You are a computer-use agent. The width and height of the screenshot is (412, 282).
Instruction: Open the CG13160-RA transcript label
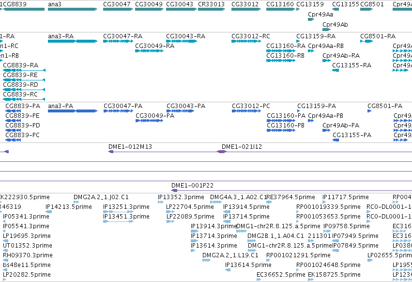[286, 46]
